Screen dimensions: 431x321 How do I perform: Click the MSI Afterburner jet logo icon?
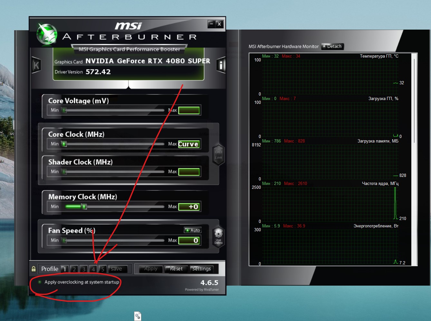point(47,33)
